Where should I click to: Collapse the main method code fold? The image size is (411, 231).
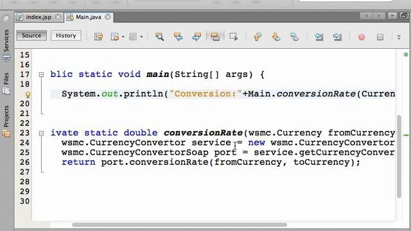click(41, 74)
